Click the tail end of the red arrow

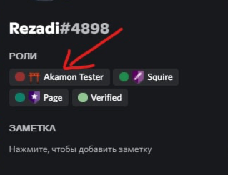click(x=121, y=29)
